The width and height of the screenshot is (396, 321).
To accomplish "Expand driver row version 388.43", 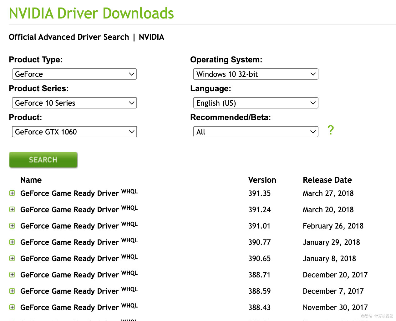I will point(12,307).
